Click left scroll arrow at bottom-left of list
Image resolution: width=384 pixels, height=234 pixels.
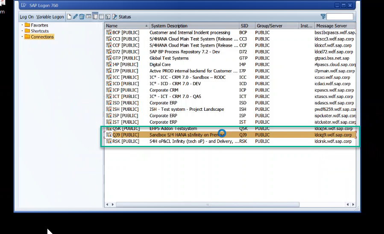pos(107,204)
